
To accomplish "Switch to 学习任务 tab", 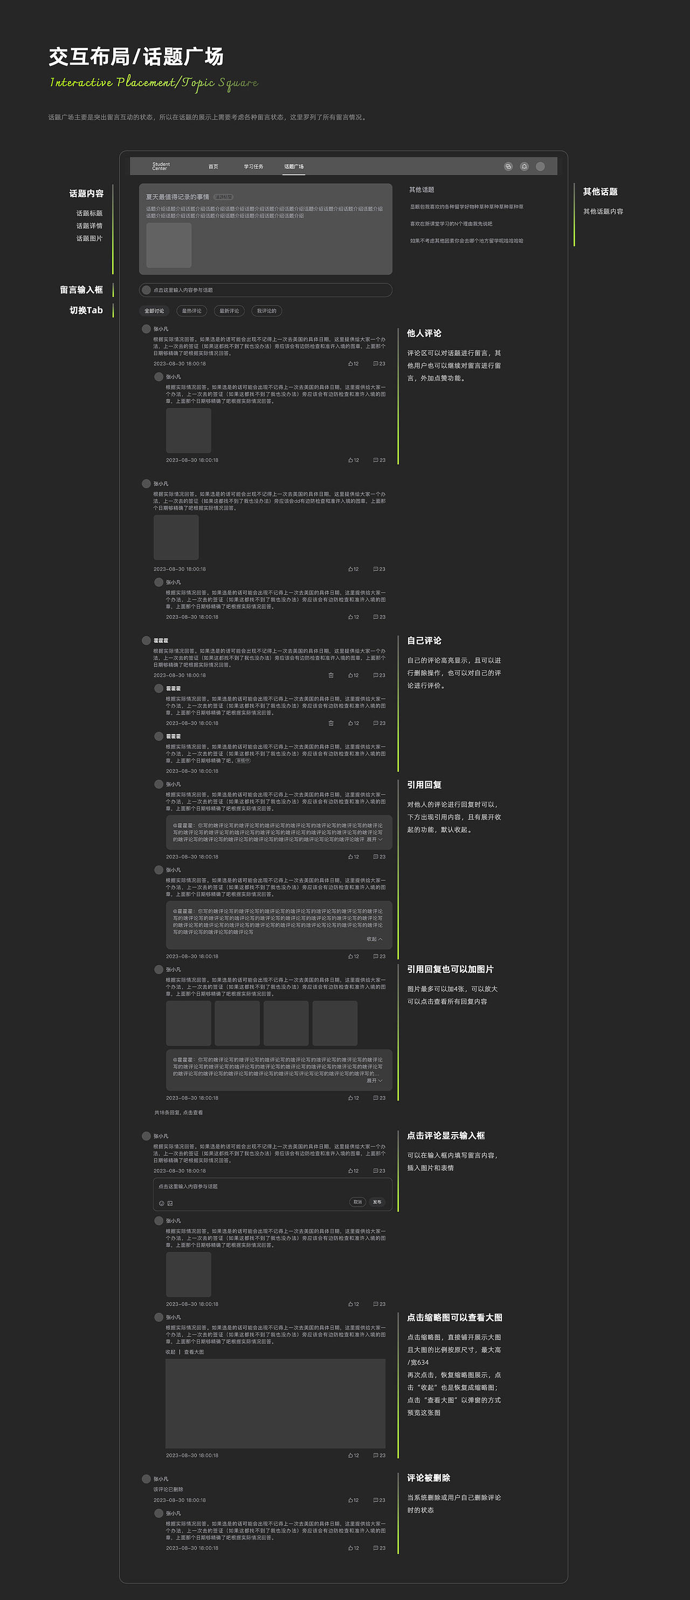I will [x=253, y=167].
